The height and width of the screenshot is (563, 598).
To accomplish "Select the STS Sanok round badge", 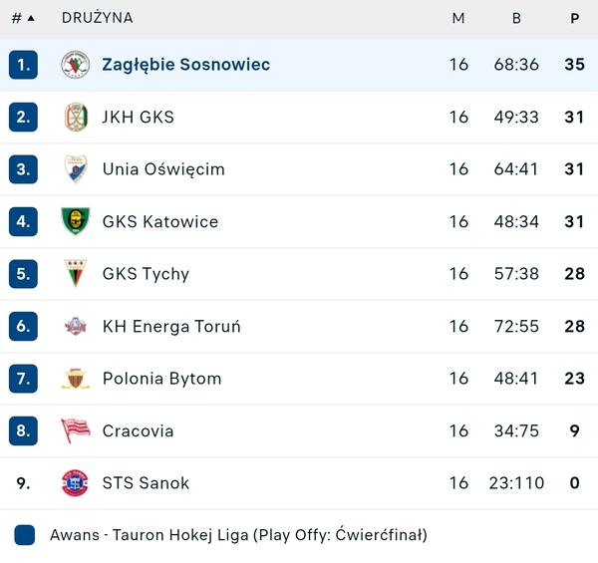I will click(x=75, y=483).
